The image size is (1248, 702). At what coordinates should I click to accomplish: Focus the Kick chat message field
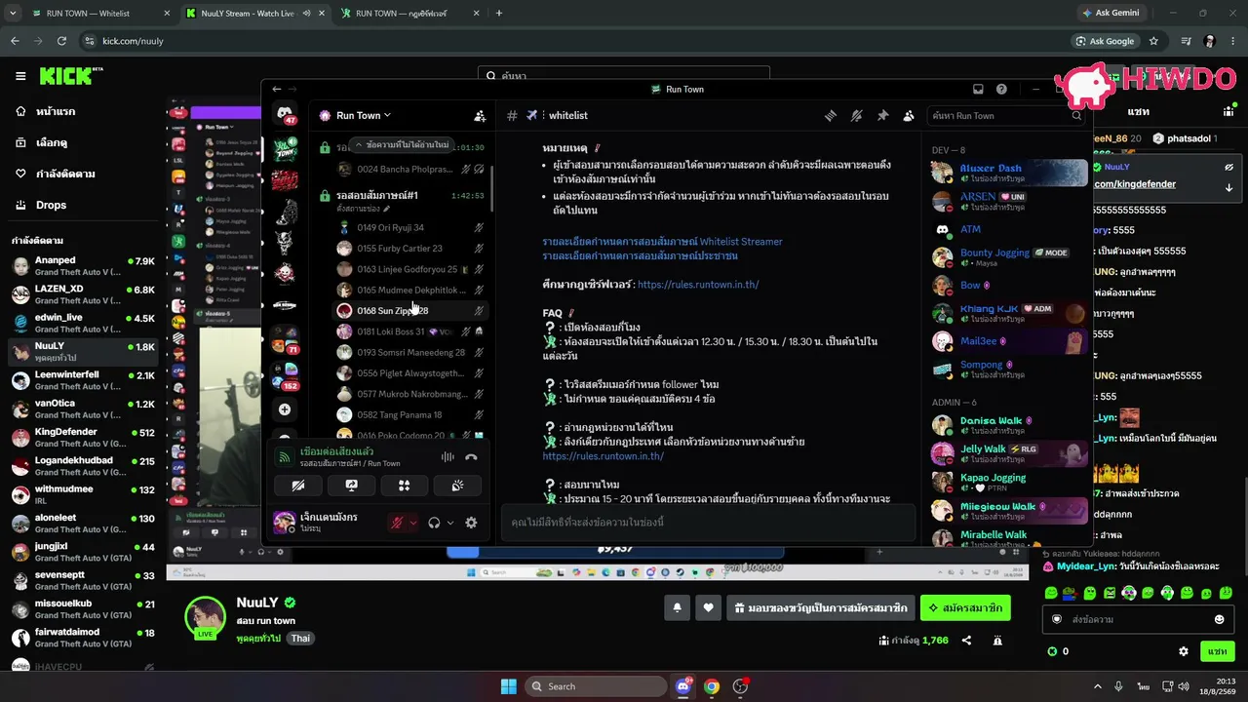pyautogui.click(x=1136, y=619)
